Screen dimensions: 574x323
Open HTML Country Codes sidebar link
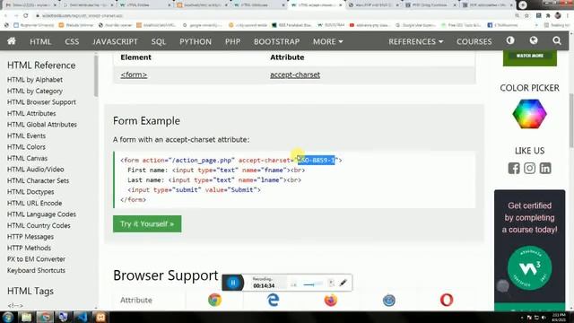[39, 225]
